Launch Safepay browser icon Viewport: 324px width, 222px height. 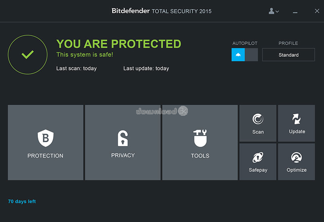coord(258,158)
